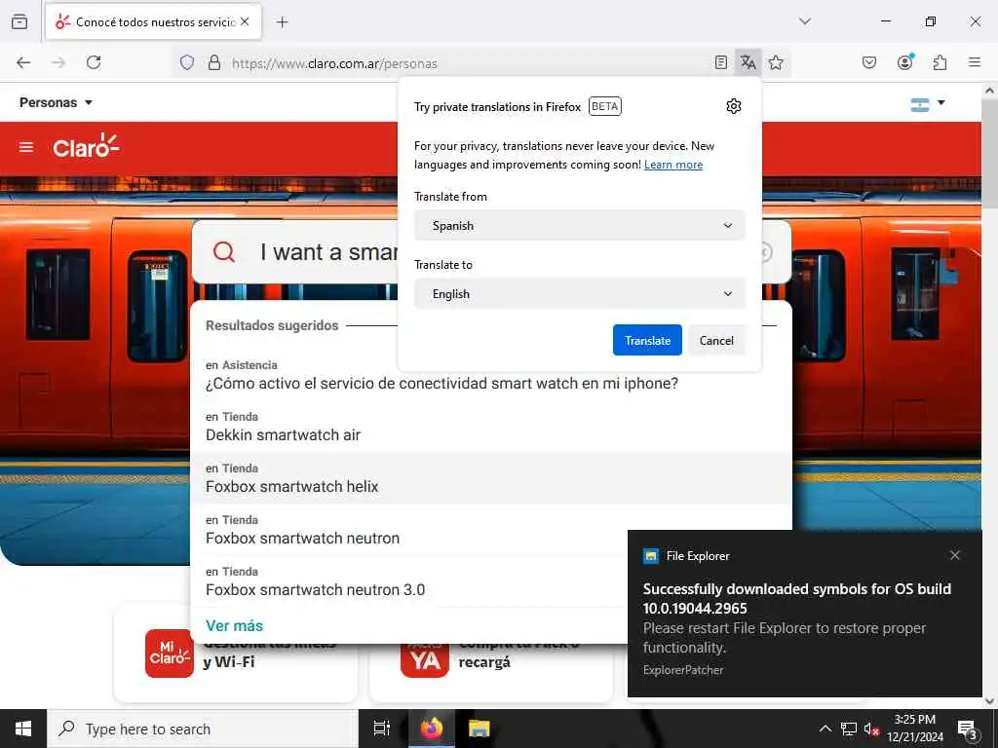View site security padlock details
This screenshot has width=998, height=748.
point(214,62)
